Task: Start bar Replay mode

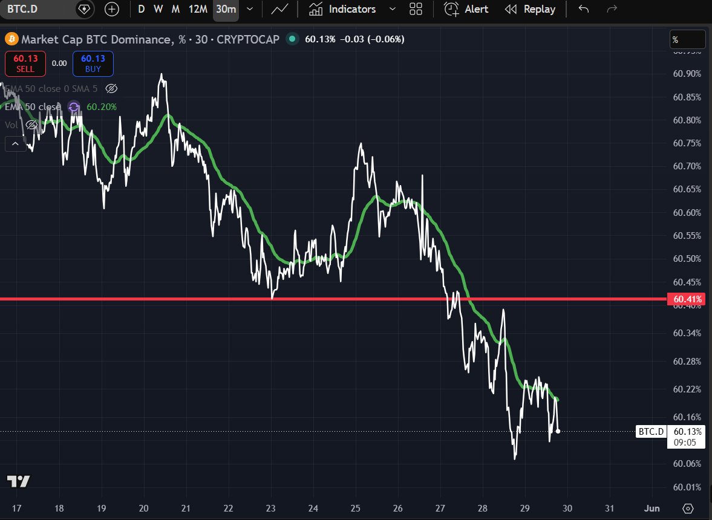Action: pyautogui.click(x=530, y=9)
